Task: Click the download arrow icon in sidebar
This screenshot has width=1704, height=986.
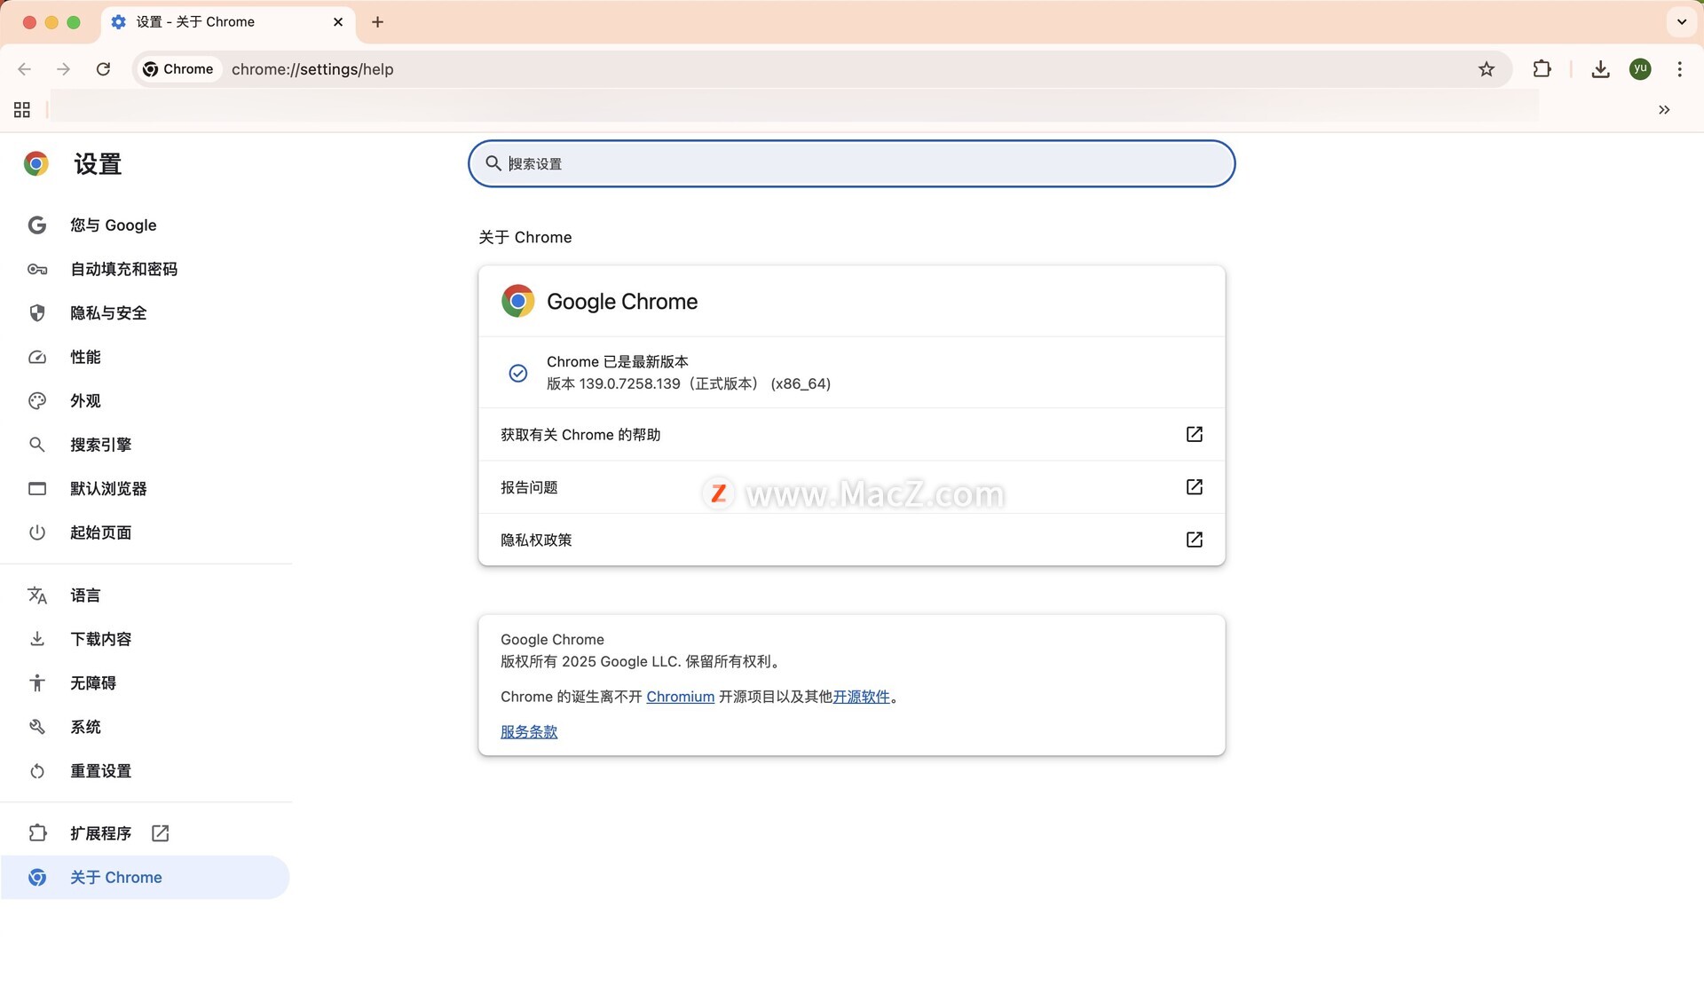Action: point(37,639)
